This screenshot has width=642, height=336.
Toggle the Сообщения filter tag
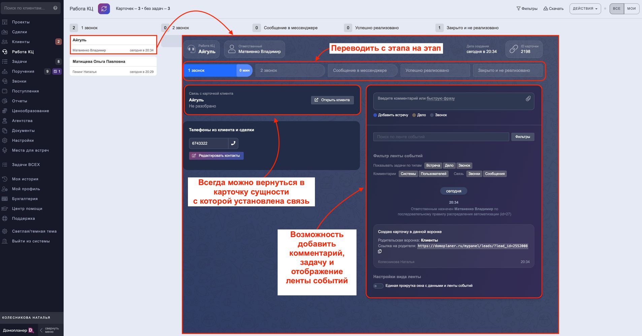(495, 174)
